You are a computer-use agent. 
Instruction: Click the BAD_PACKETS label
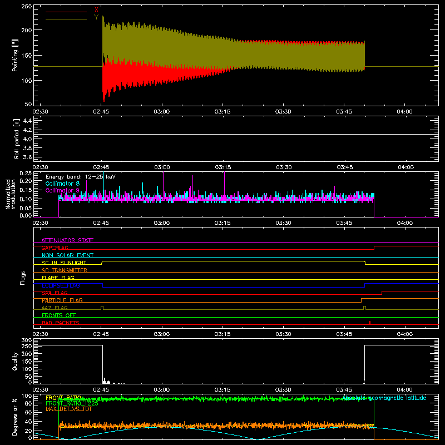(x=61, y=323)
